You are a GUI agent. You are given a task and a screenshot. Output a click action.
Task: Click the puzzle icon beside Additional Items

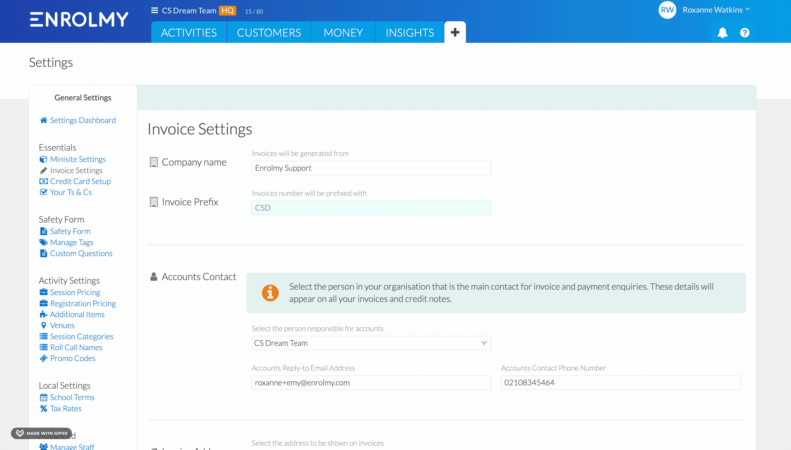click(44, 314)
